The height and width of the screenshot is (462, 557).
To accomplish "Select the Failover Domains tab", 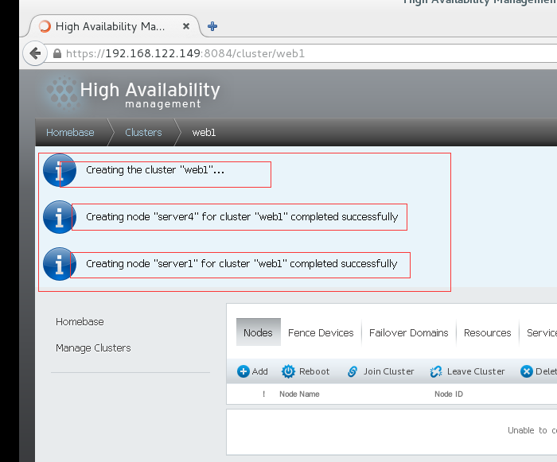I will tap(408, 332).
